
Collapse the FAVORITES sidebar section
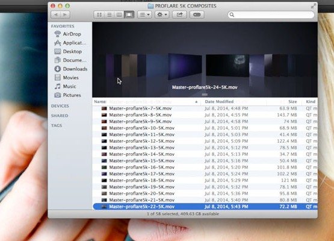63,27
